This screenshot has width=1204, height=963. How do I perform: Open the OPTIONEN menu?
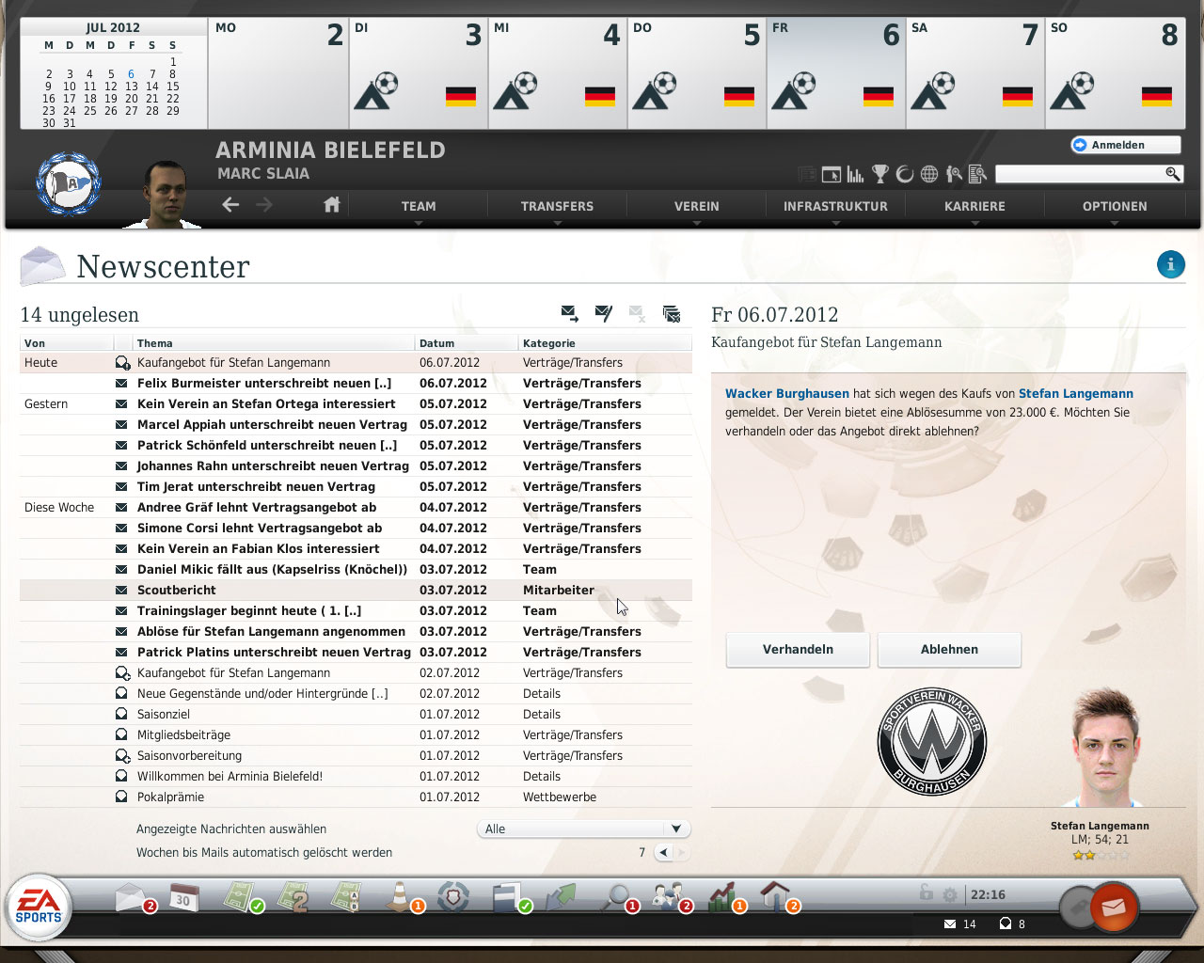[x=1115, y=206]
